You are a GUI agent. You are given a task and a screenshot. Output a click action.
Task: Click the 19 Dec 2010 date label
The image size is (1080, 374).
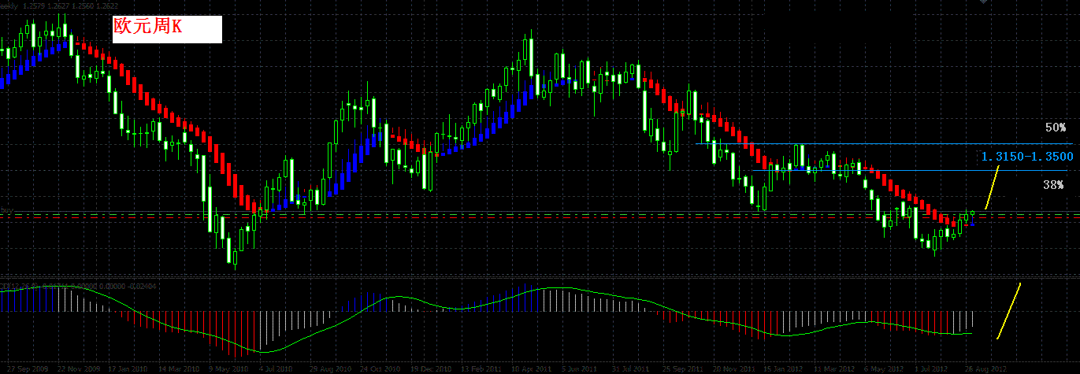coord(432,368)
